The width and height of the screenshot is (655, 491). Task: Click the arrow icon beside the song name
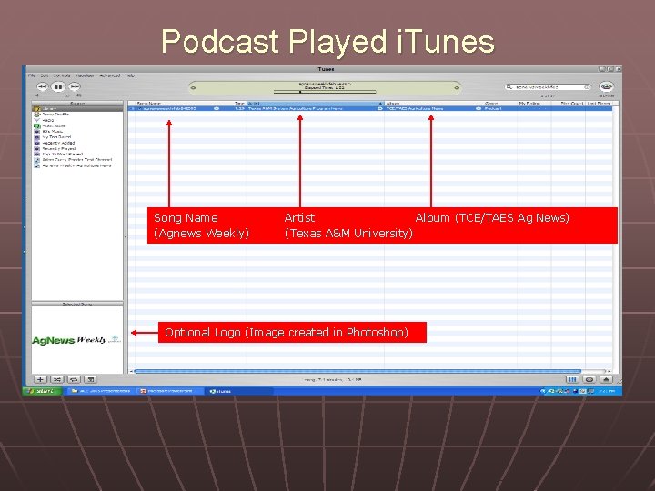(x=217, y=108)
